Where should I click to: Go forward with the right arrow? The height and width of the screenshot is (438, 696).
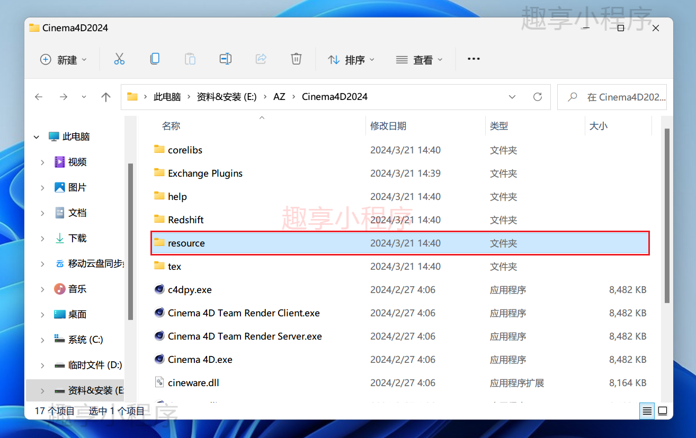pyautogui.click(x=64, y=97)
